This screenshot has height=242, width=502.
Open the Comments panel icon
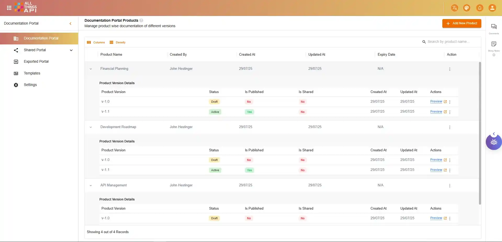pos(494,27)
